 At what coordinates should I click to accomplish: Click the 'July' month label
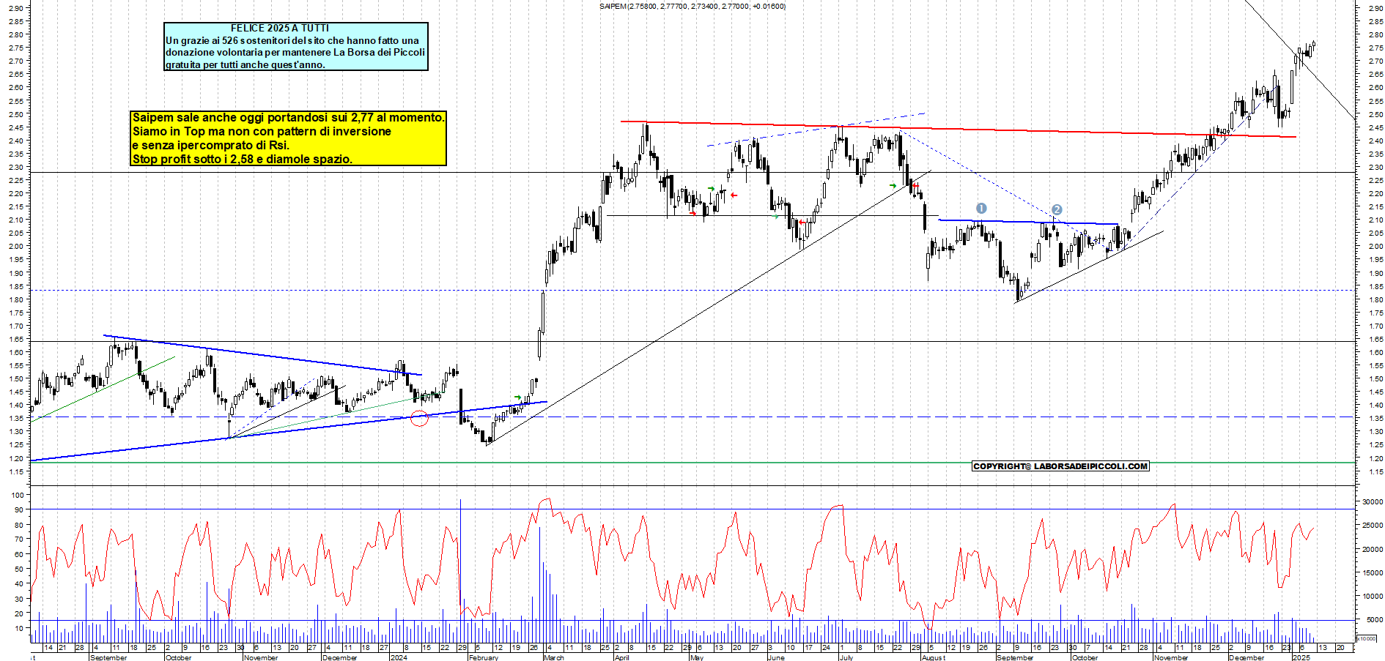pos(846,657)
